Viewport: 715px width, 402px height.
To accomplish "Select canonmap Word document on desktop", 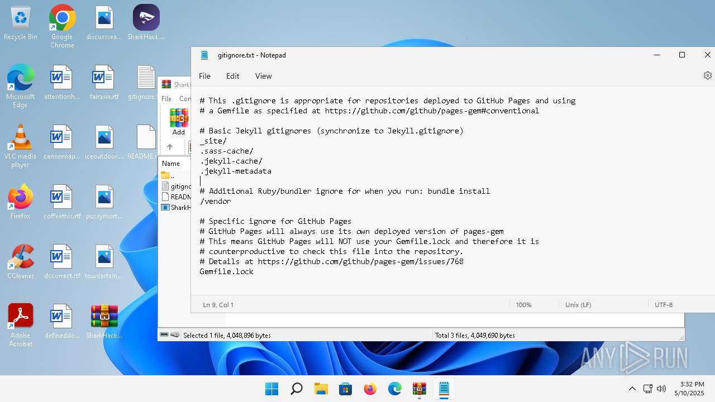I will tap(62, 143).
